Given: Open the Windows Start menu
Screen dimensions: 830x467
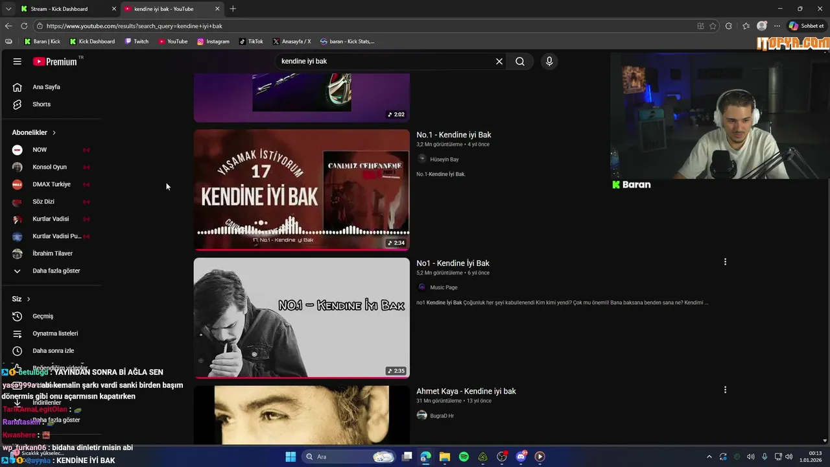Looking at the screenshot, I should (290, 457).
